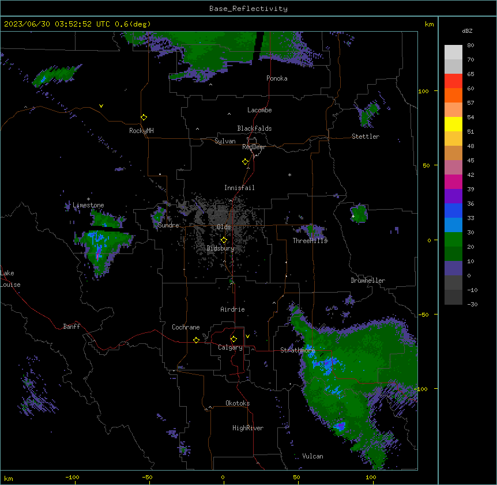Click the green echo cell northwest of Stettler
The image size is (497, 485).
(x=368, y=115)
